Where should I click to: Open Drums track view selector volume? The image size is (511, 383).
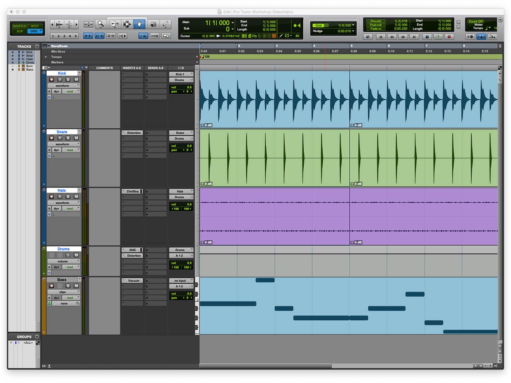64,261
